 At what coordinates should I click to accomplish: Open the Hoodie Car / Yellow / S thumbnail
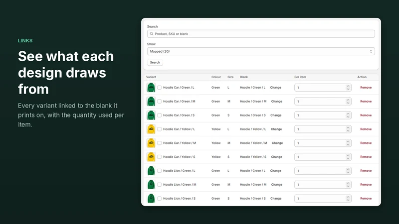pos(151,157)
